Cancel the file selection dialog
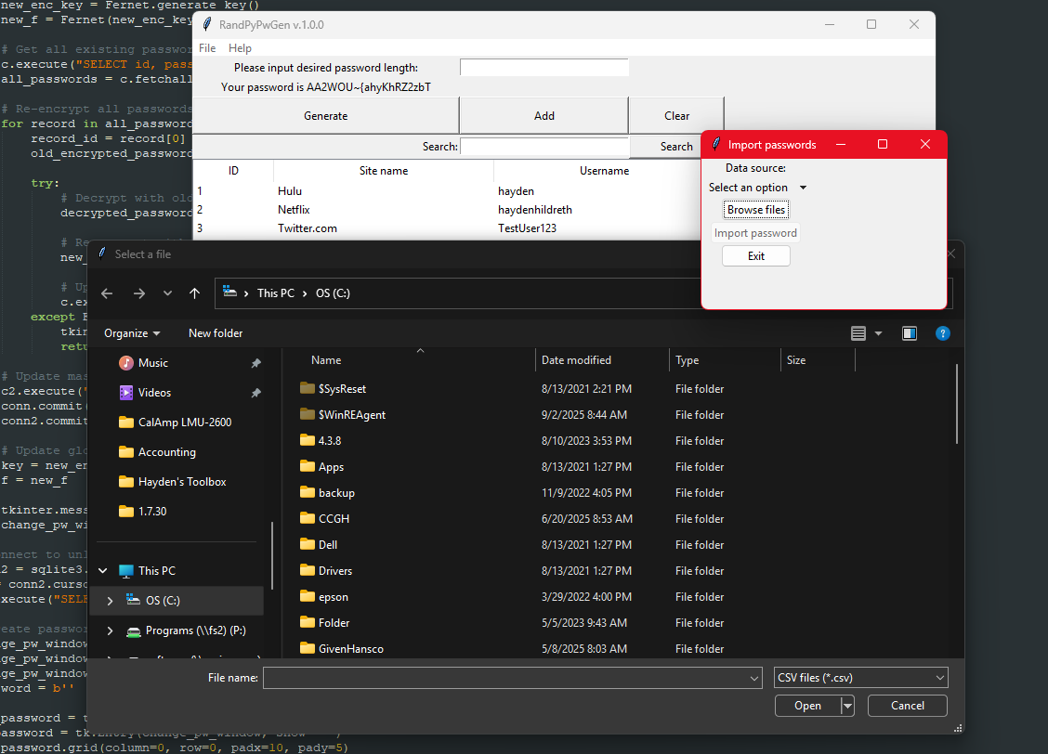The image size is (1048, 754). 907,706
